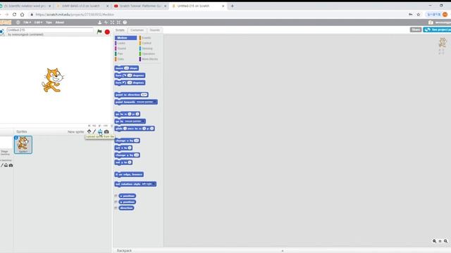Click the See project page button
The image size is (451, 253).
coord(437,30)
